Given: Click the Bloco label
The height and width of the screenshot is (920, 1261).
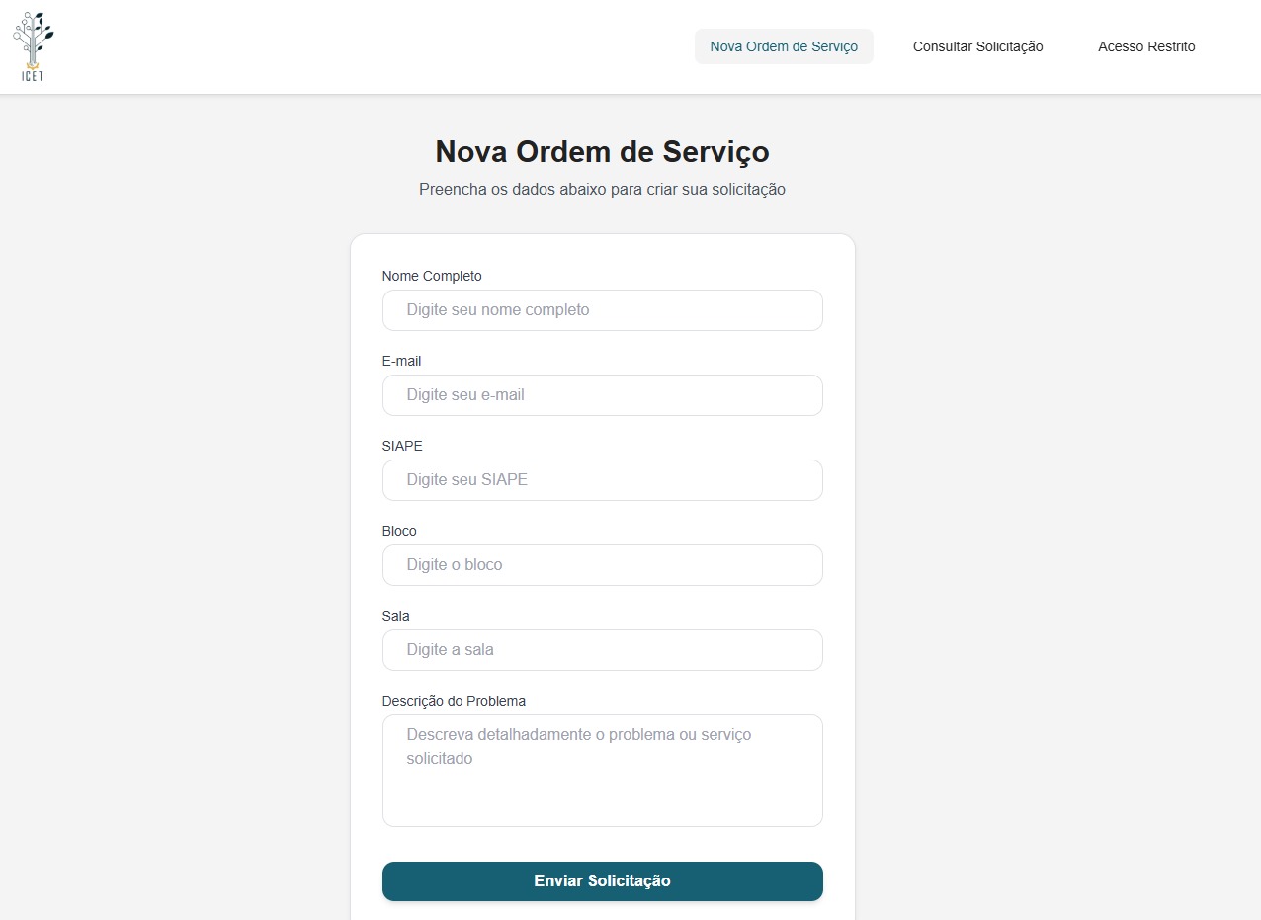Looking at the screenshot, I should tap(399, 531).
